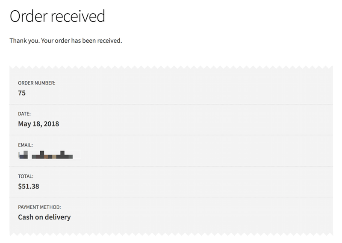342x243 pixels.
Task: Click the divider between order number and date
Action: pos(171,104)
